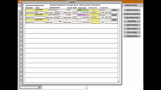The width and height of the screenshot is (161, 90).
Task: Click the Rented Date column header
Action: coord(104,8)
